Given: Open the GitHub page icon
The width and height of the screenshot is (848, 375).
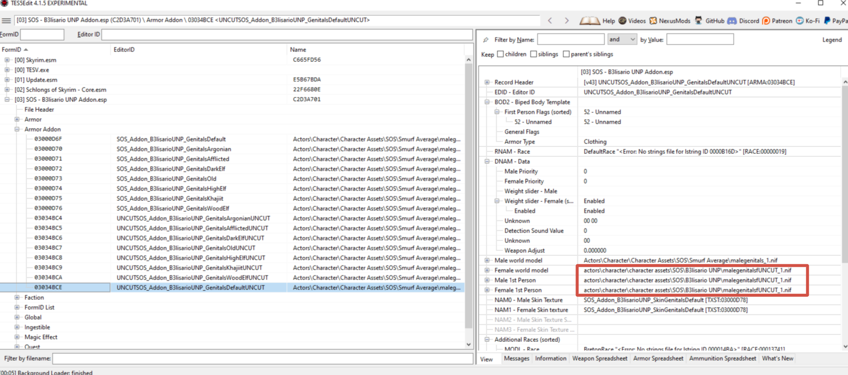Looking at the screenshot, I should tap(698, 21).
